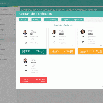Image resolution: width=103 pixels, height=103 pixels.
Task: Open the more options dots on Marie Martin's card
Action: tap(72, 46)
